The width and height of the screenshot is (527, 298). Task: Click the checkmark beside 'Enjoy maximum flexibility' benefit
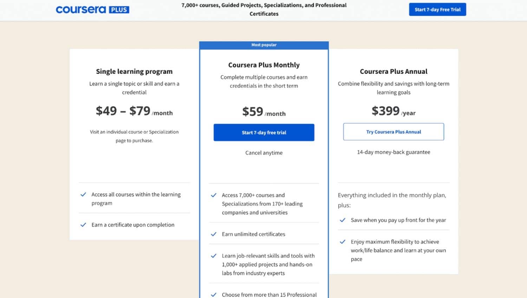[343, 241]
